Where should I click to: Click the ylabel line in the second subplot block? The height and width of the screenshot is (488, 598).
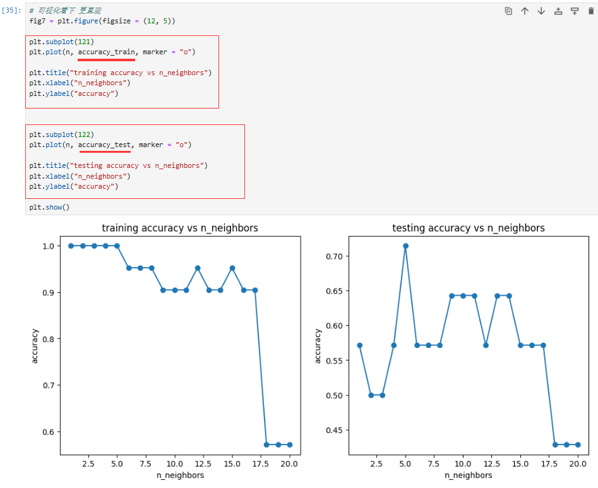tap(74, 186)
